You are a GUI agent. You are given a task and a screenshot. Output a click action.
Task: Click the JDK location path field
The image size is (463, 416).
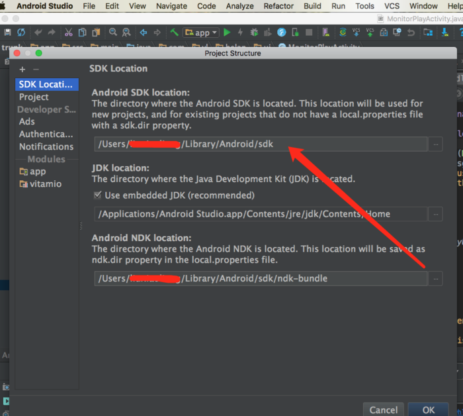point(261,214)
